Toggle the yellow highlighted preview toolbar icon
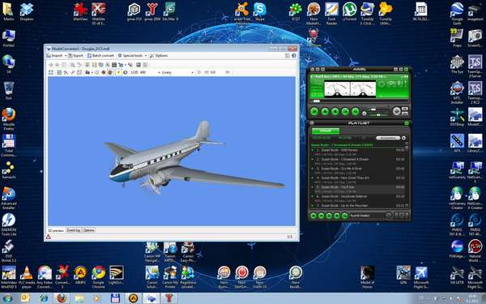Image resolution: width=486 pixels, height=304 pixels. click(x=118, y=72)
